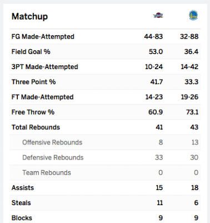Select the Offensive Rebounds sub-row
This screenshot has height=223, width=210.
[x=105, y=142]
